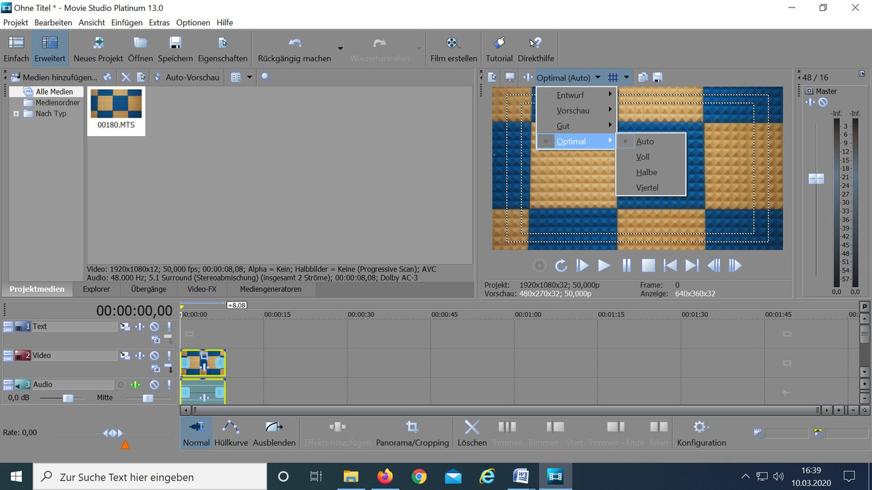872x490 pixels.
Task: Open project Eigenschaften from toolbar
Action: pos(223,48)
